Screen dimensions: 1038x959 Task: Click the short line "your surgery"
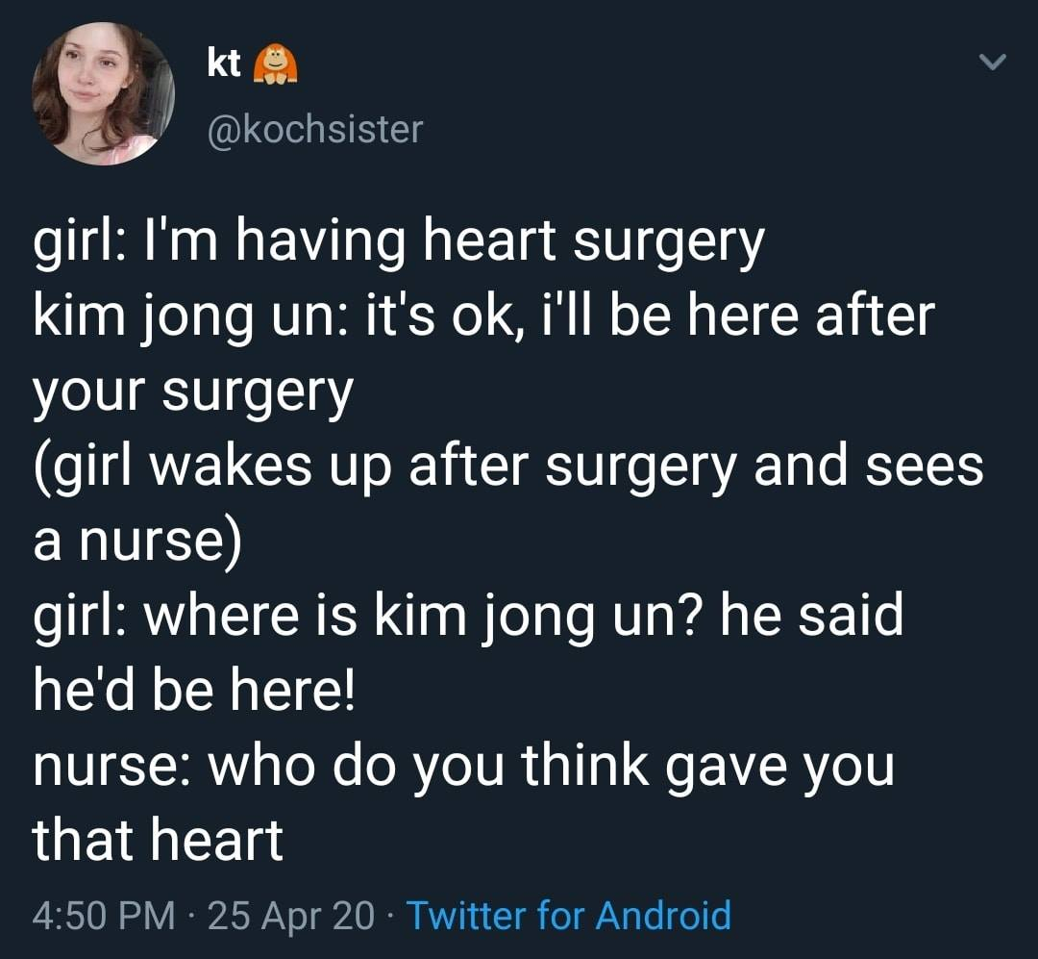click(193, 391)
